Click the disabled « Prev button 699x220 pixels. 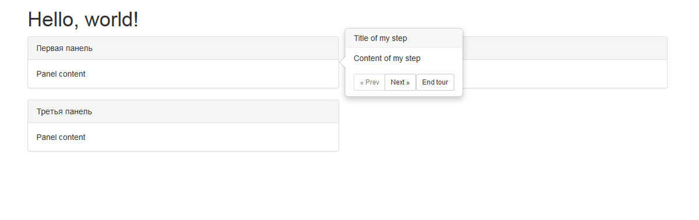click(369, 82)
